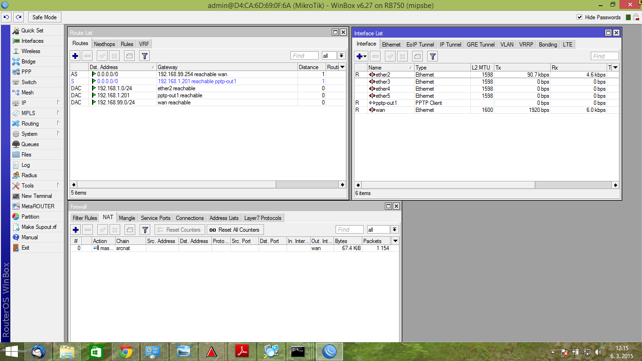642x361 pixels.
Task: Click the Reset Counters button
Action: 180,230
